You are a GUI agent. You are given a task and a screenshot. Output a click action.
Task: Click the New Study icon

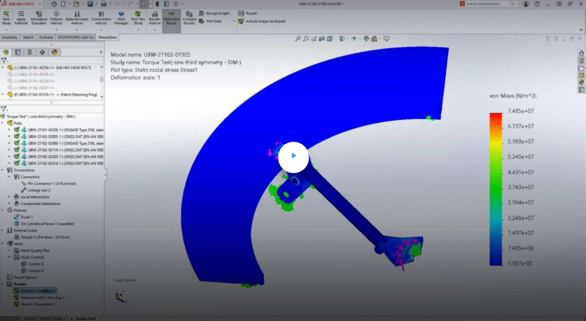(7, 19)
